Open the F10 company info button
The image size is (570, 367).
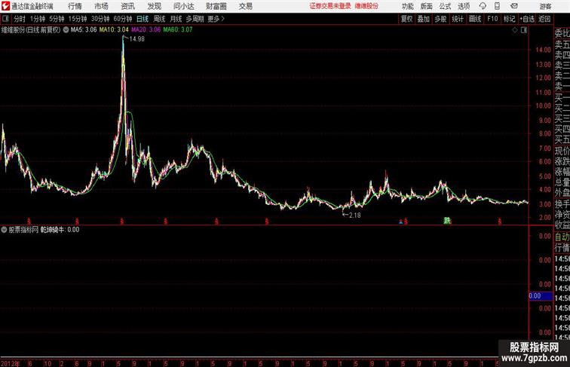492,19
